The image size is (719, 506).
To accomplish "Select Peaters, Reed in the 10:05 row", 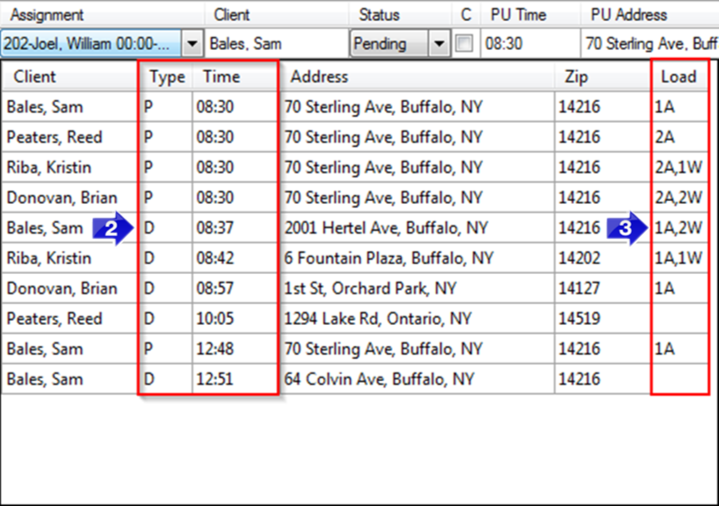I will [x=54, y=319].
